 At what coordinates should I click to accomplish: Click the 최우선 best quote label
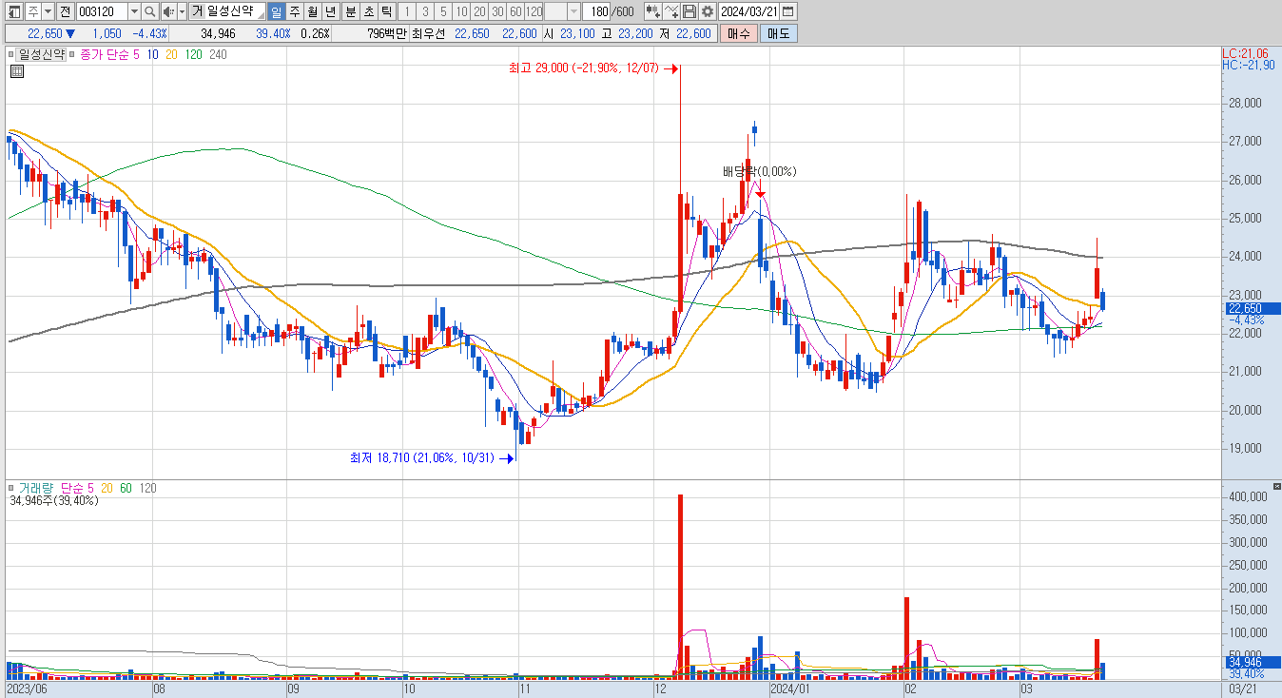click(x=428, y=33)
